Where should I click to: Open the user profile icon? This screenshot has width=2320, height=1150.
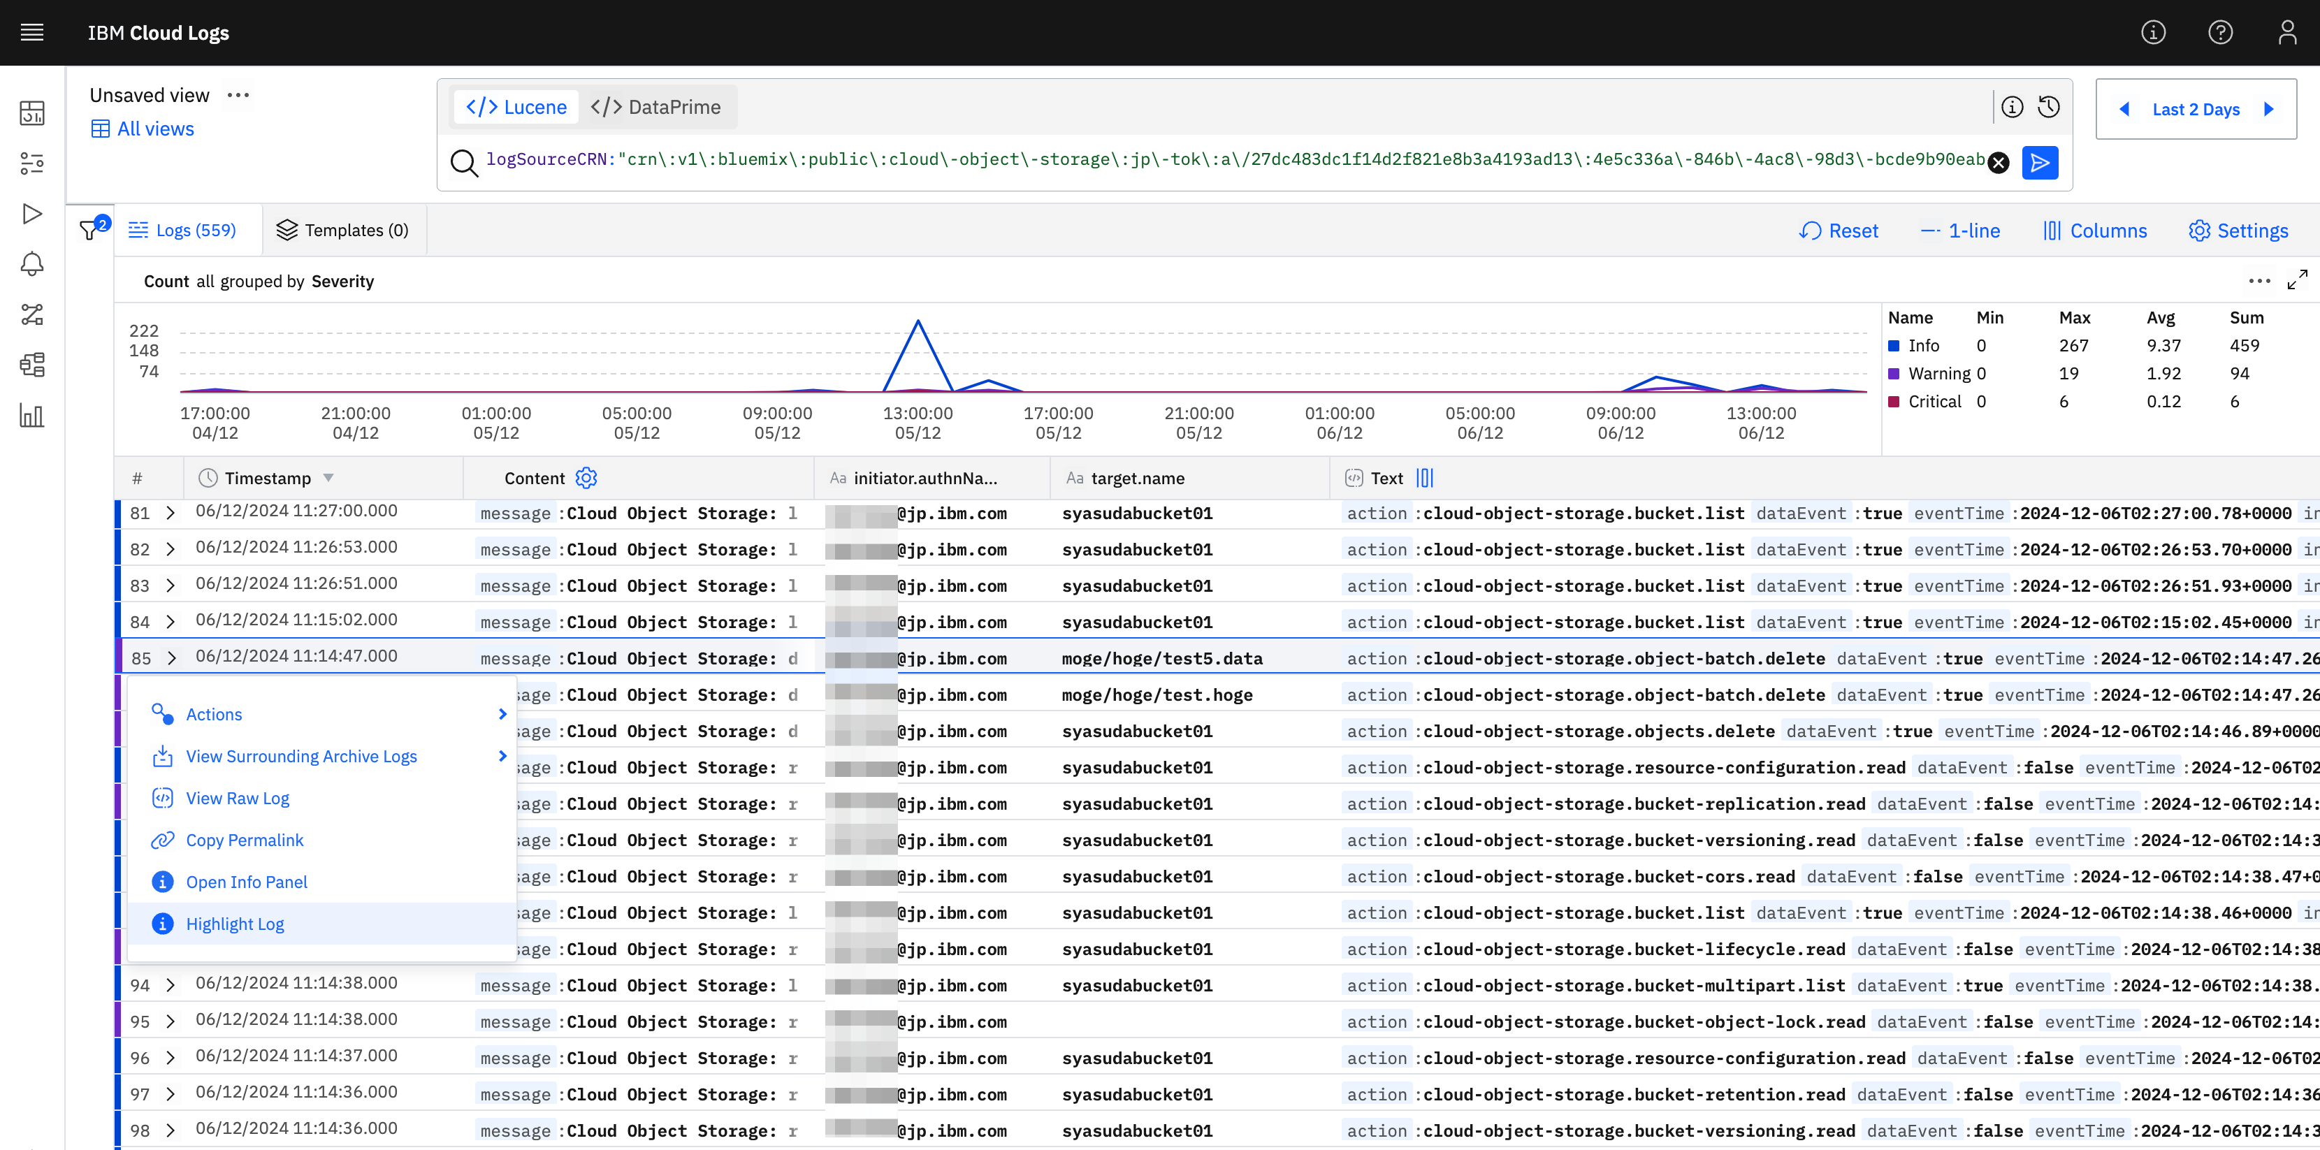coord(2286,32)
